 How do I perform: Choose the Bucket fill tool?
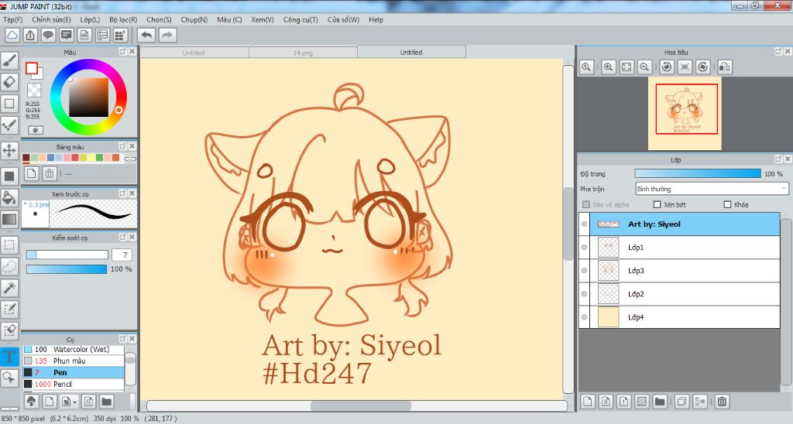click(x=9, y=197)
